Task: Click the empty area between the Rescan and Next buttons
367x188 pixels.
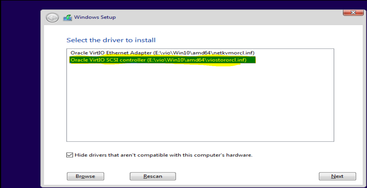Action: (247, 176)
